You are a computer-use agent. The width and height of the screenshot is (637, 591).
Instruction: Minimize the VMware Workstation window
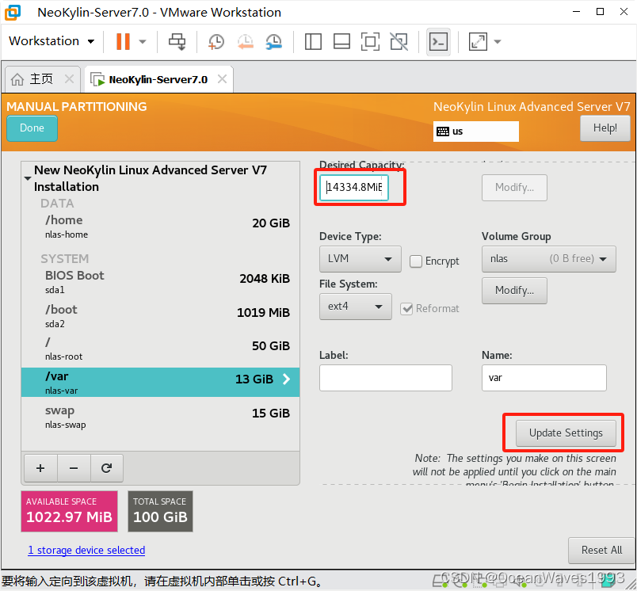click(x=576, y=12)
